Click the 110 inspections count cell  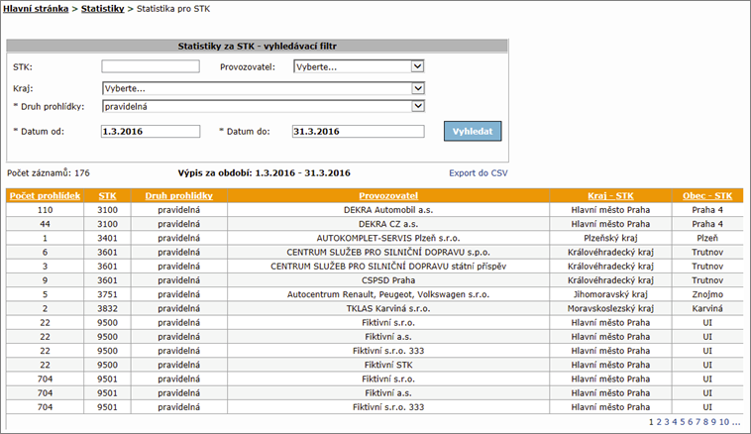(45, 210)
